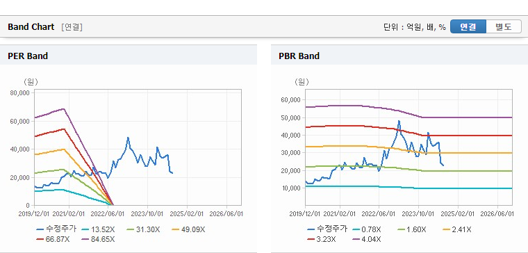Click 20,000 on the PER Band y-axis
This screenshot has width=528, height=253.
[20, 177]
